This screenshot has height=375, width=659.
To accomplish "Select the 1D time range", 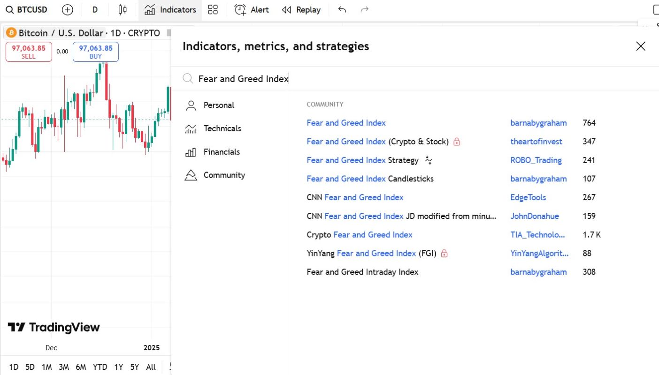I will [14, 367].
